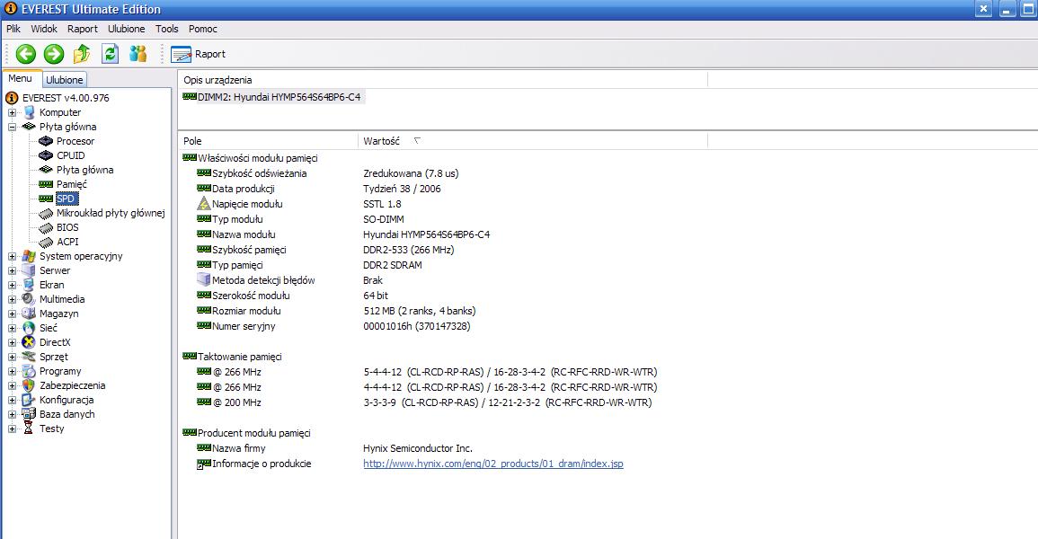
Task: Expand the Sprzęt tree node
Action: (x=12, y=358)
